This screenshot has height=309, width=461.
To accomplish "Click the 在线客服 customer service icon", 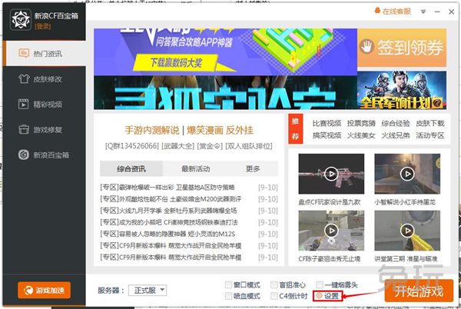I will (x=378, y=12).
